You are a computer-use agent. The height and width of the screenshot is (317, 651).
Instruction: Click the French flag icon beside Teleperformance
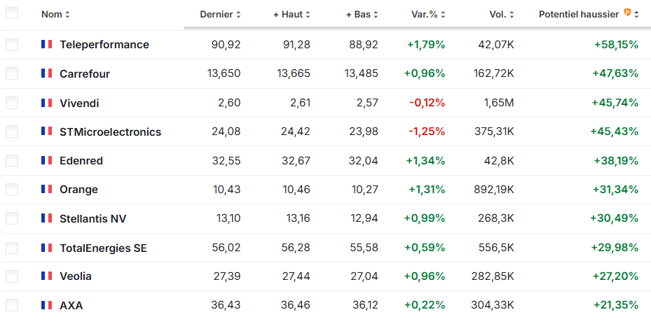click(46, 44)
